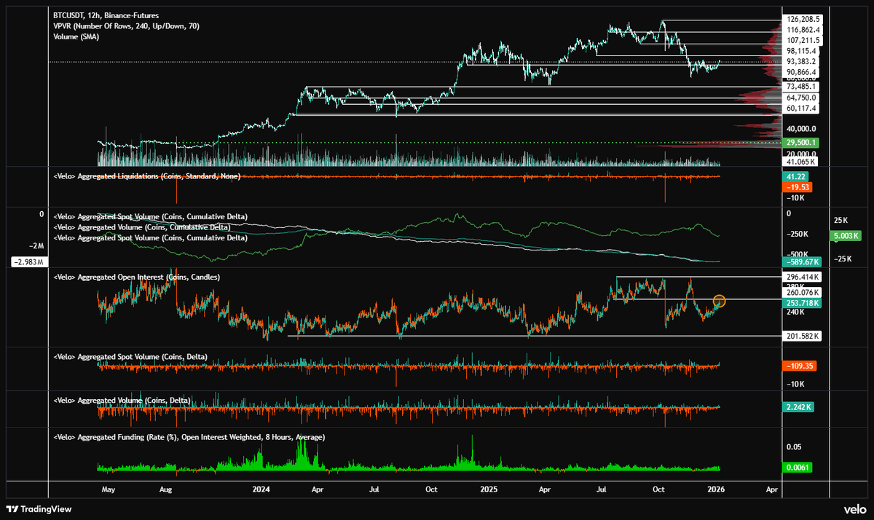Click the orange -109.35 spot delta tag

click(x=799, y=365)
